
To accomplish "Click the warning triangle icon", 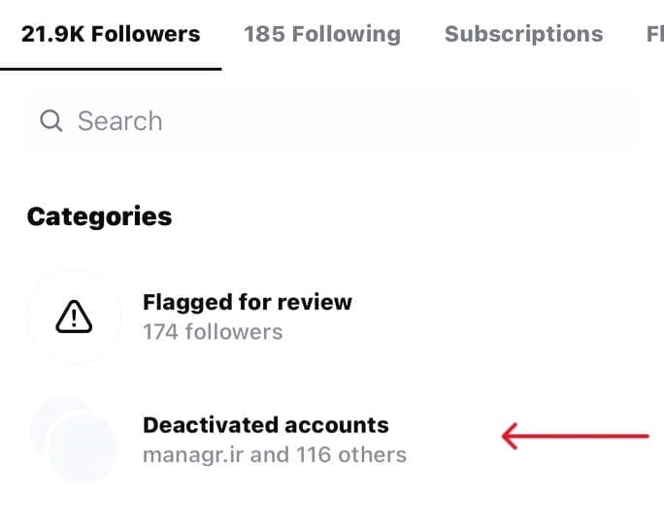I will tap(74, 315).
